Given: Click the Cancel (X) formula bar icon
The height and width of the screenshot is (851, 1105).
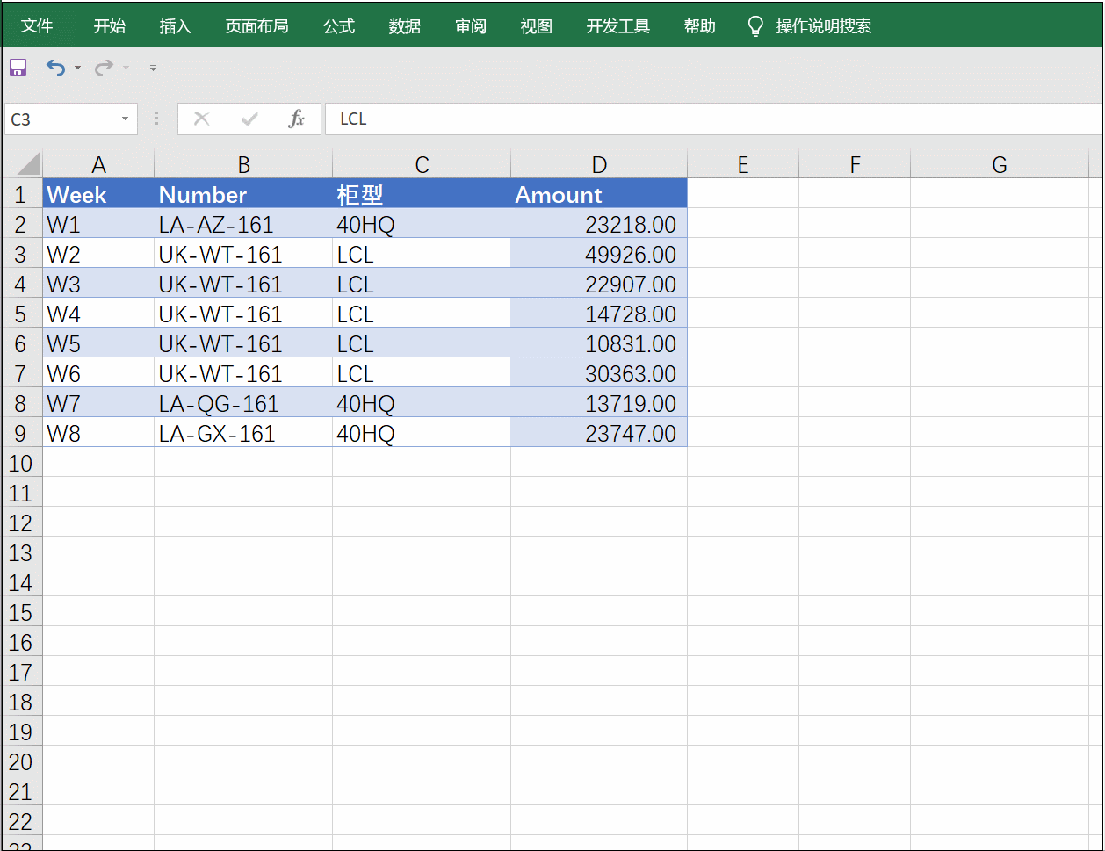Looking at the screenshot, I should tap(202, 119).
